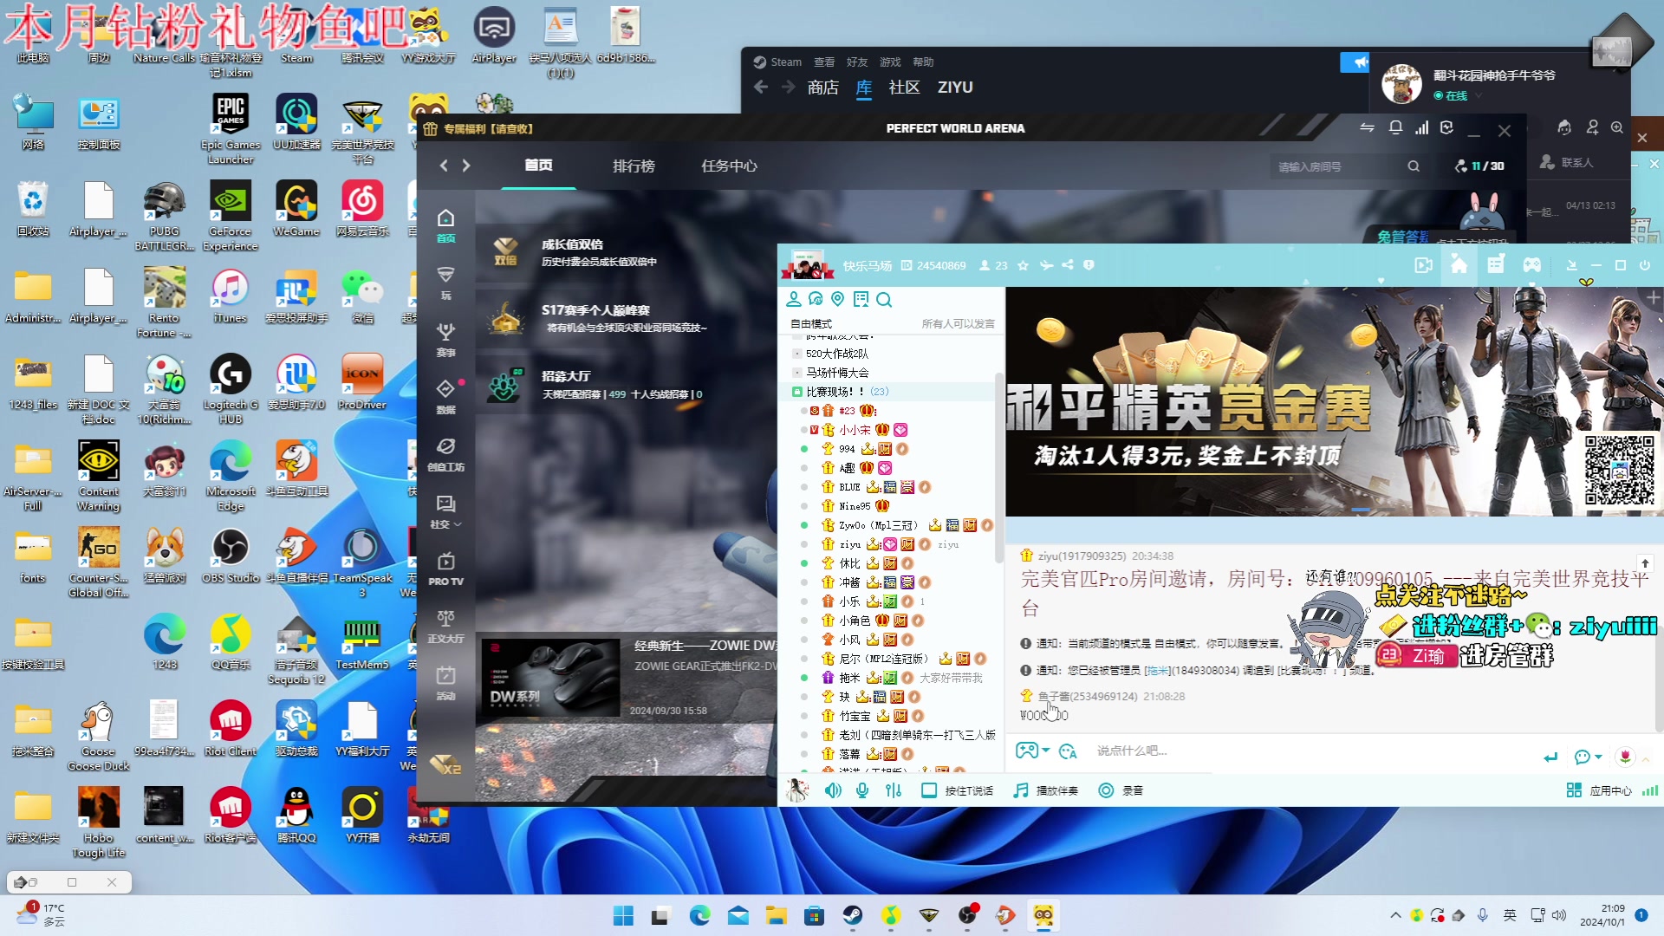
Task: Expand 社区 in Arena sidebar
Action: (x=445, y=511)
